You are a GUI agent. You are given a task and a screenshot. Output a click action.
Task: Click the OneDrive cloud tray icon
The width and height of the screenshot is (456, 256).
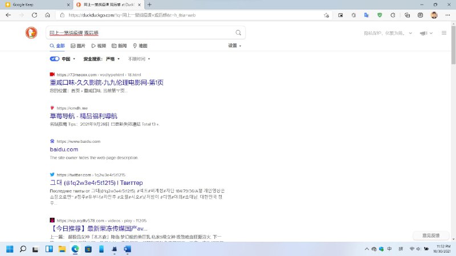(x=374, y=249)
